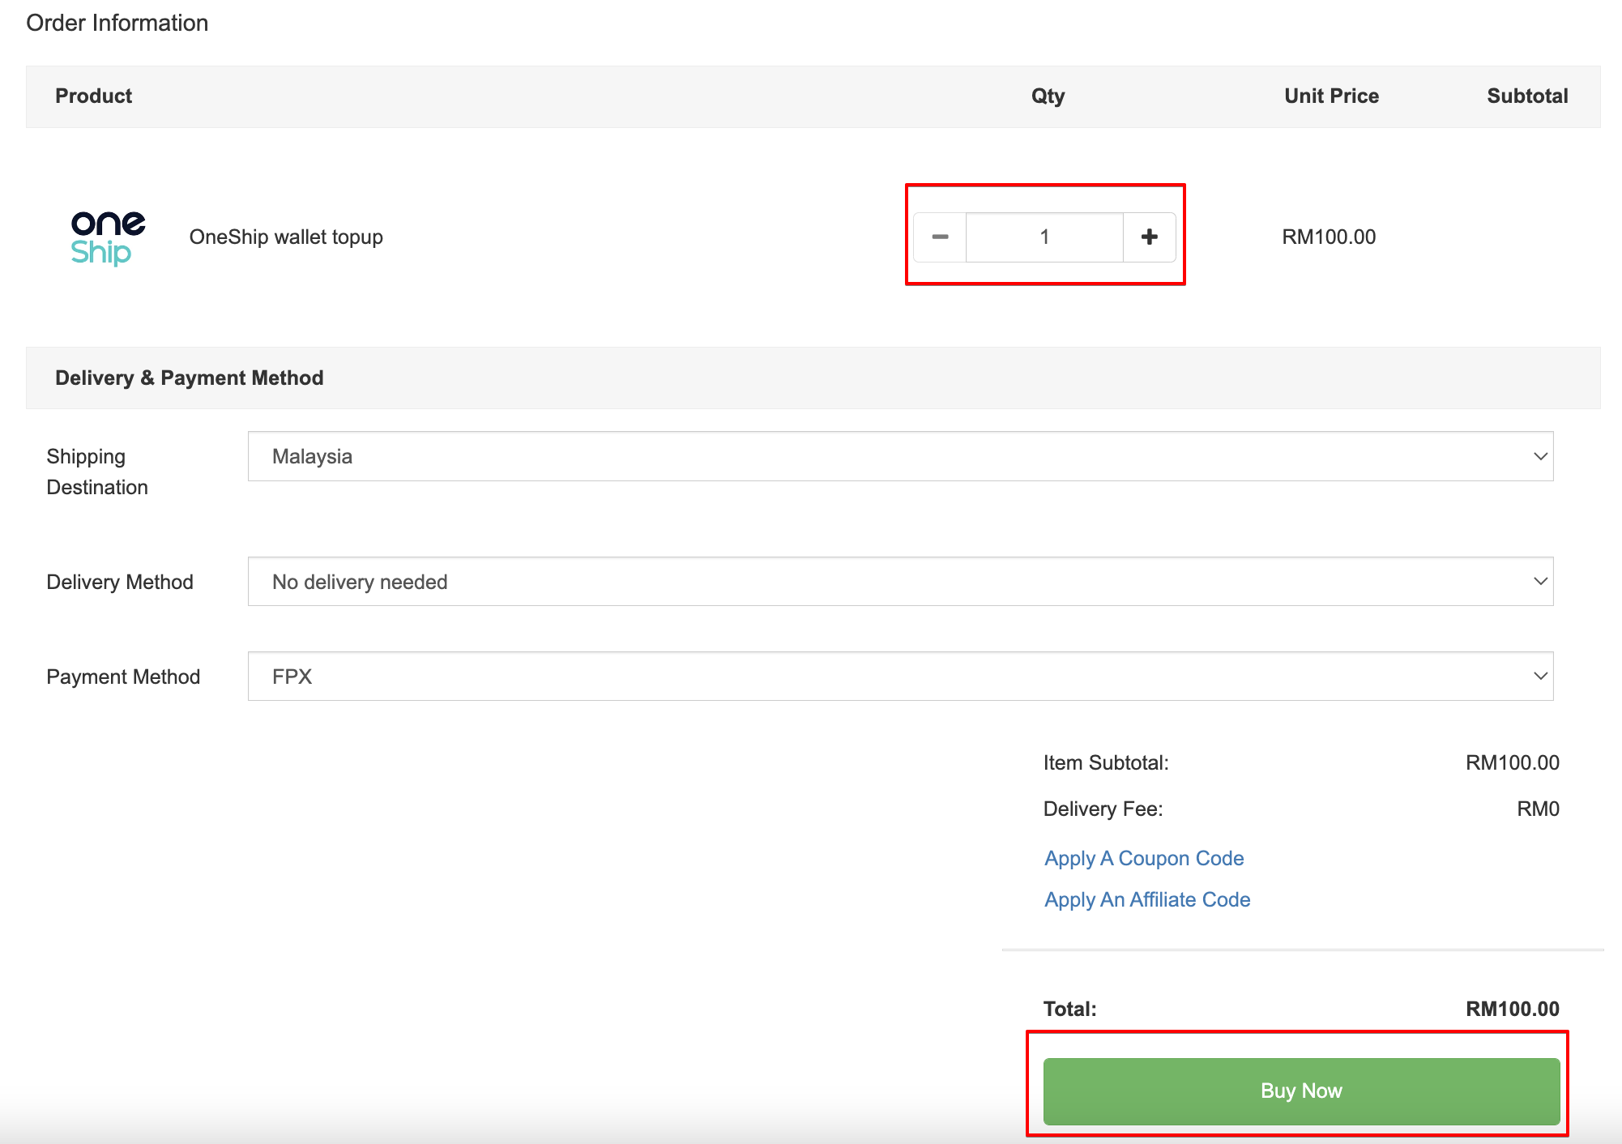Click the Total RM100.00 amount

pyautogui.click(x=1512, y=1010)
